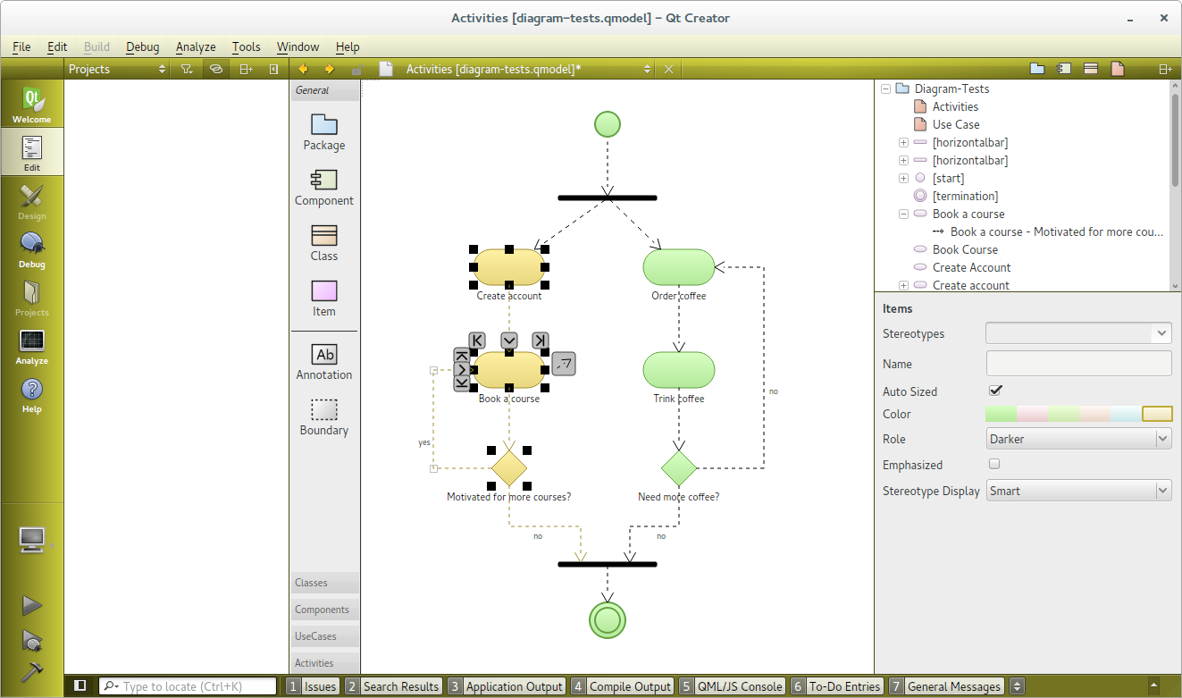
Task: Enable the Emphasized checkbox
Action: (x=994, y=464)
